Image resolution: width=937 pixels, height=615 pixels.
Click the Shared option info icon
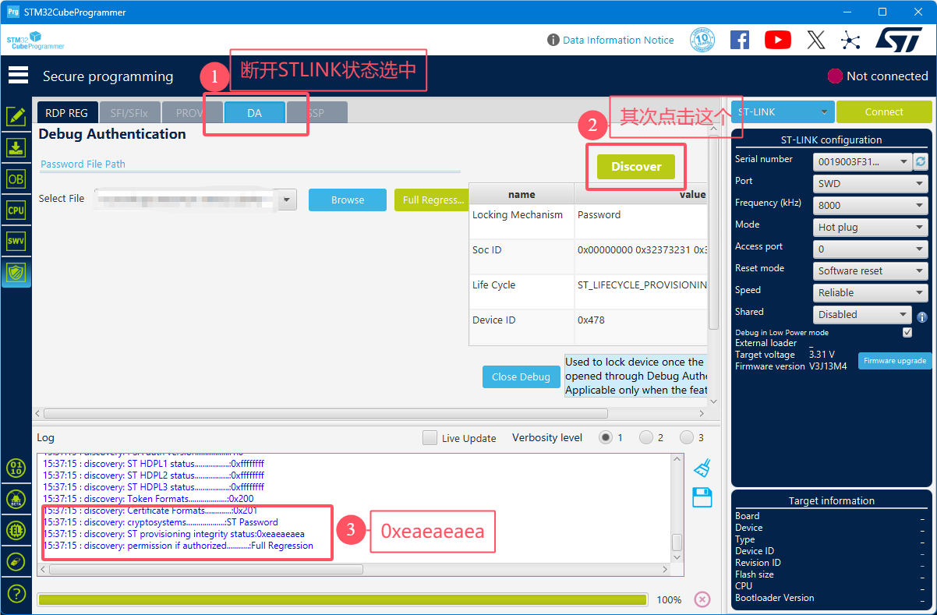click(922, 317)
